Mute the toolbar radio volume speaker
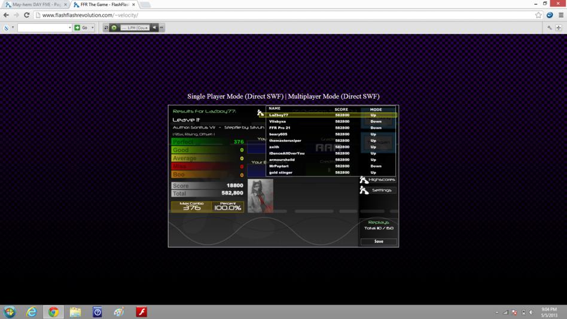 click(x=154, y=28)
